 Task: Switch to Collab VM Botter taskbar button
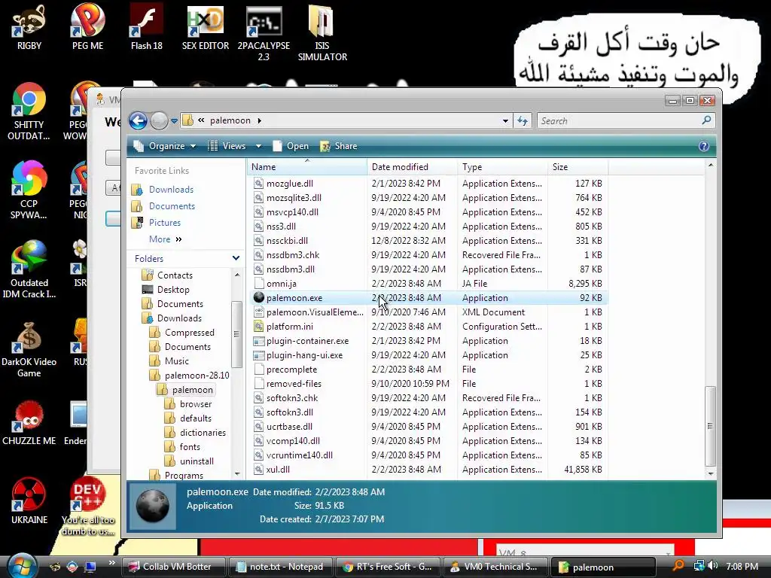[173, 567]
